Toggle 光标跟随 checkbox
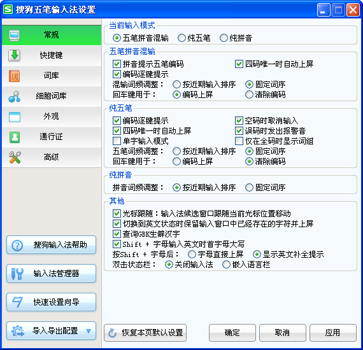The width and height of the screenshot is (363, 350). click(117, 214)
